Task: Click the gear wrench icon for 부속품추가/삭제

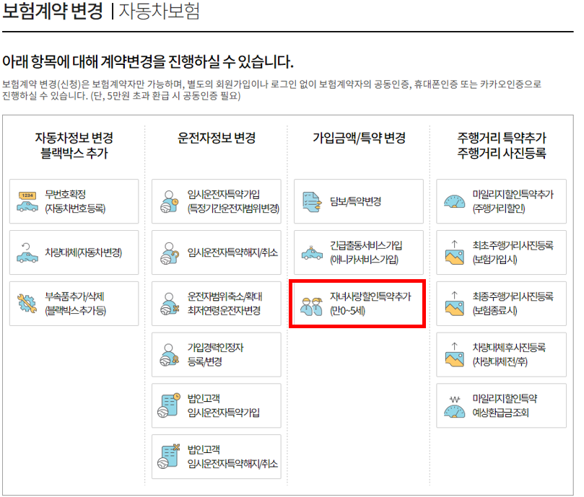Action: coord(27,304)
